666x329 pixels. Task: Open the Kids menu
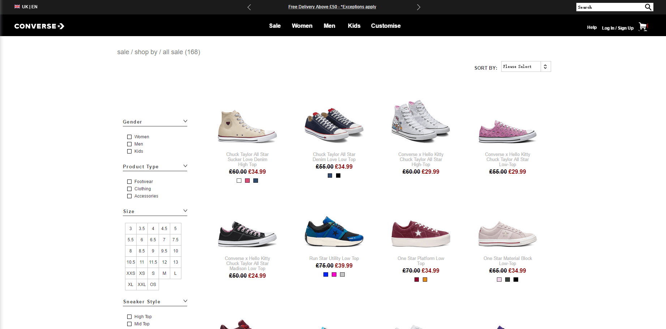click(x=354, y=26)
